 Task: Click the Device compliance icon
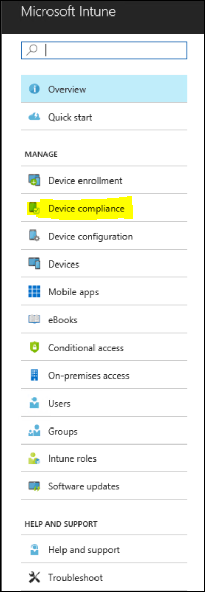(x=35, y=208)
